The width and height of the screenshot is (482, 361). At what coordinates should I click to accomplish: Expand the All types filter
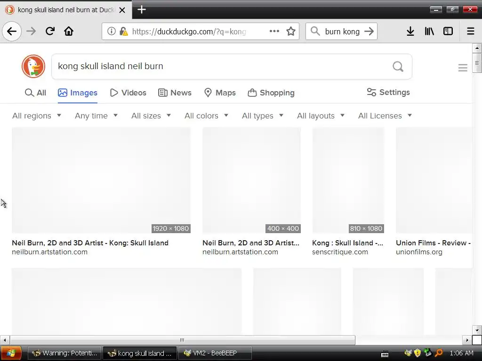click(263, 116)
